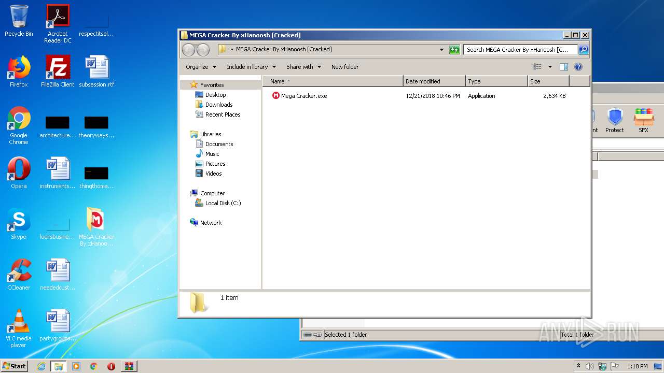
Task: Click the 2,634 KB size cell
Action: 554,96
